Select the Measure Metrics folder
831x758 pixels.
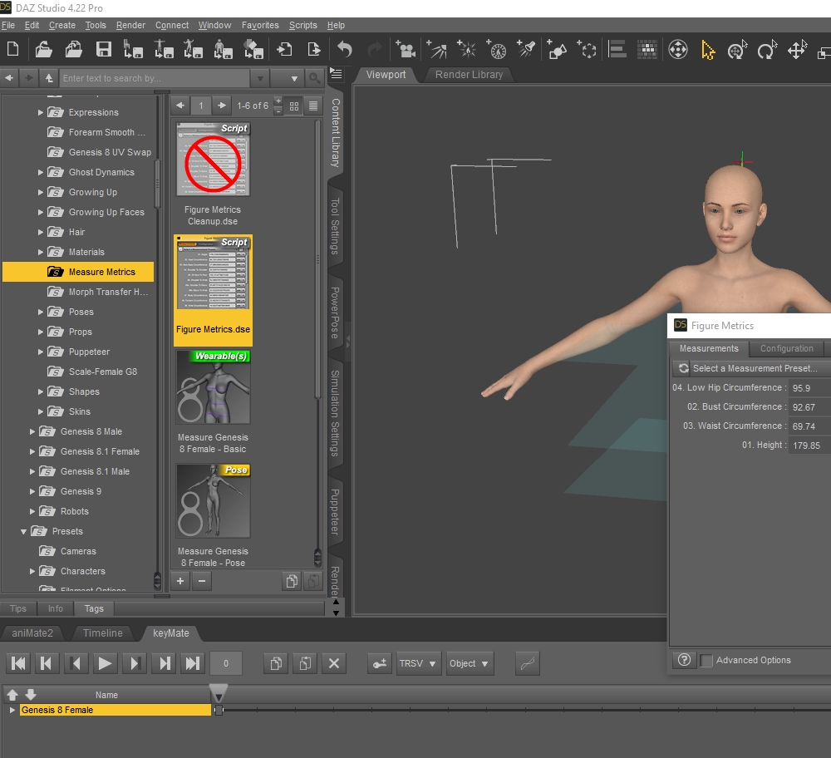101,272
